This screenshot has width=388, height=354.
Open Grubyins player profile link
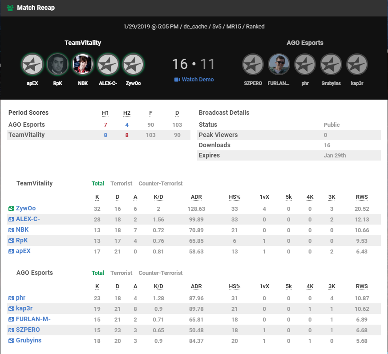point(29,340)
